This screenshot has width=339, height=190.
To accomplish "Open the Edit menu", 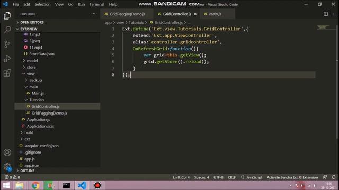I will pos(27,4).
